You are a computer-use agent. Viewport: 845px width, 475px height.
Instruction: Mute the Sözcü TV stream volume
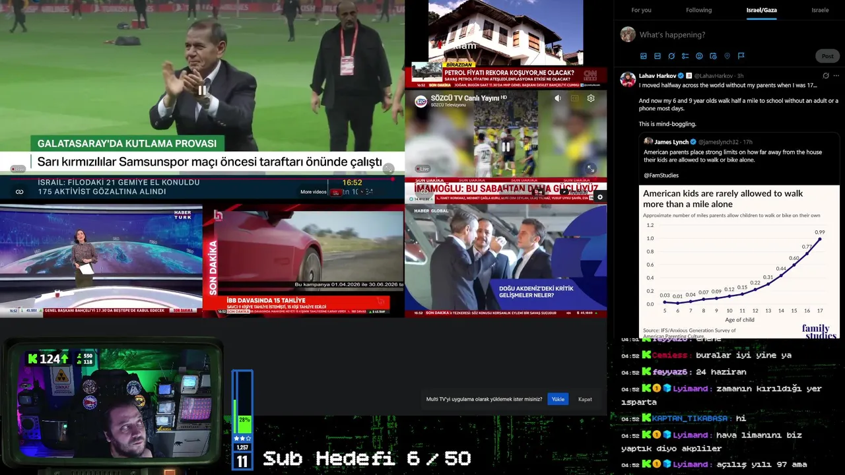tap(558, 98)
